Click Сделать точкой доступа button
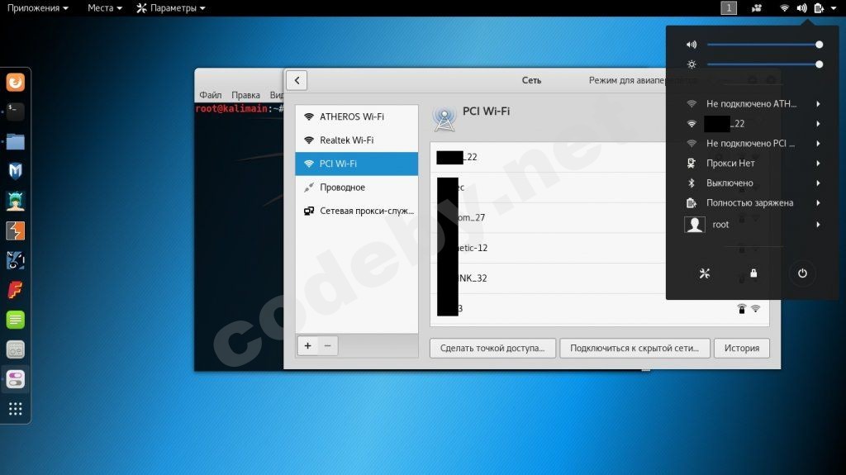The height and width of the screenshot is (475, 846). coord(492,348)
